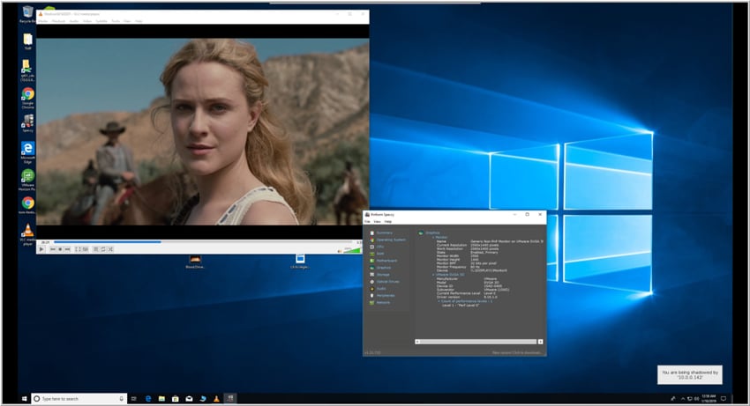Click the Speccy horizontal scrollbar thumb

tap(478, 342)
